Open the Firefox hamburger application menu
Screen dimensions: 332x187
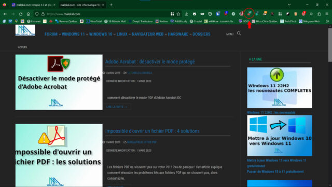pyautogui.click(x=327, y=14)
